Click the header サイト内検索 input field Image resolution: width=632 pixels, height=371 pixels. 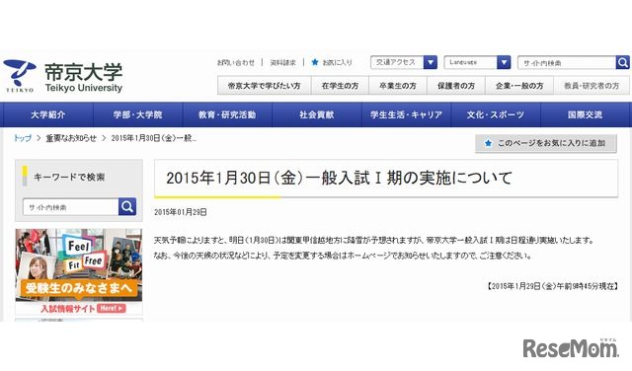pos(567,62)
